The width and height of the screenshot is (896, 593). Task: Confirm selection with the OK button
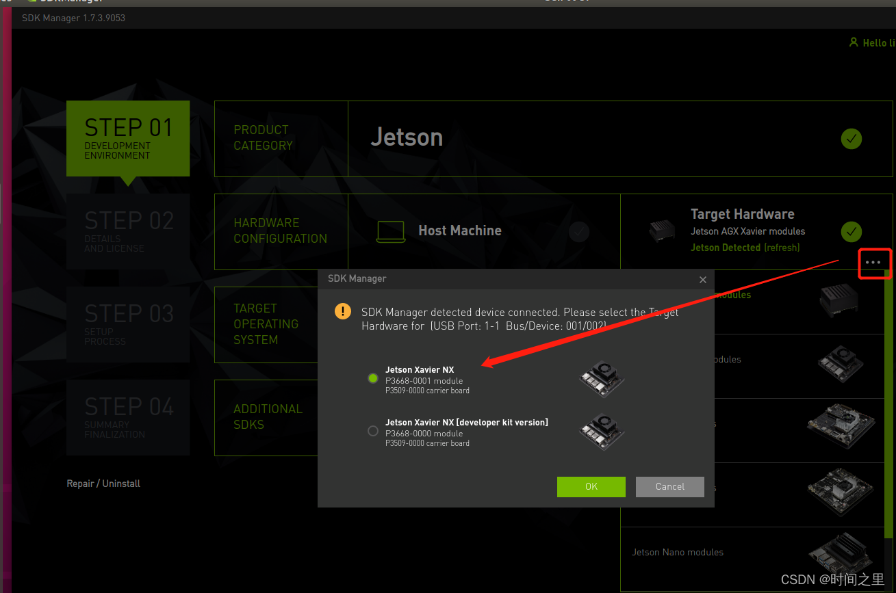591,486
